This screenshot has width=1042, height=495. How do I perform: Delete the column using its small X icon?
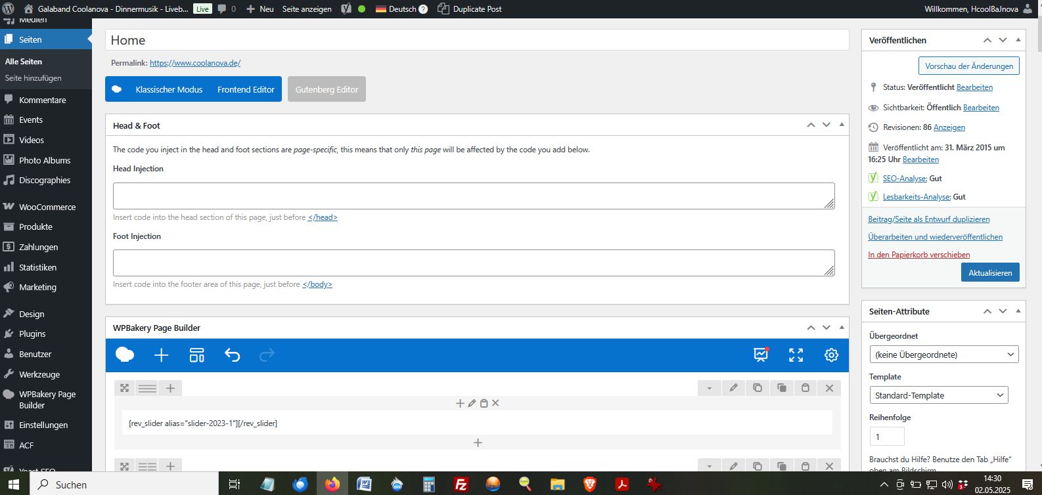click(x=495, y=403)
